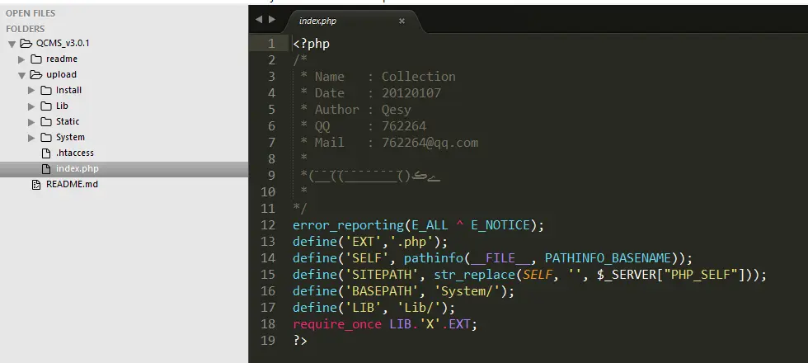Select the Lib folder label
This screenshot has height=363, width=808.
[62, 106]
